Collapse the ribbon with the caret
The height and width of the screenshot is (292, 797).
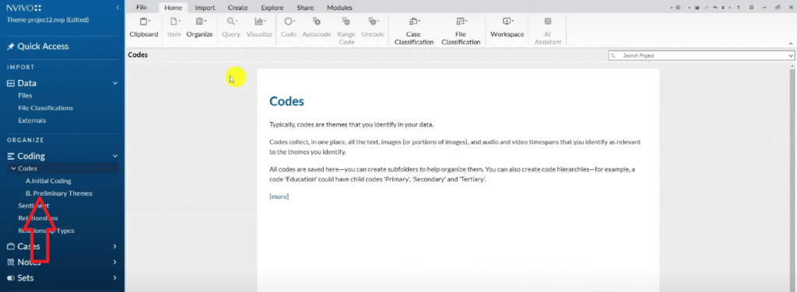(790, 43)
